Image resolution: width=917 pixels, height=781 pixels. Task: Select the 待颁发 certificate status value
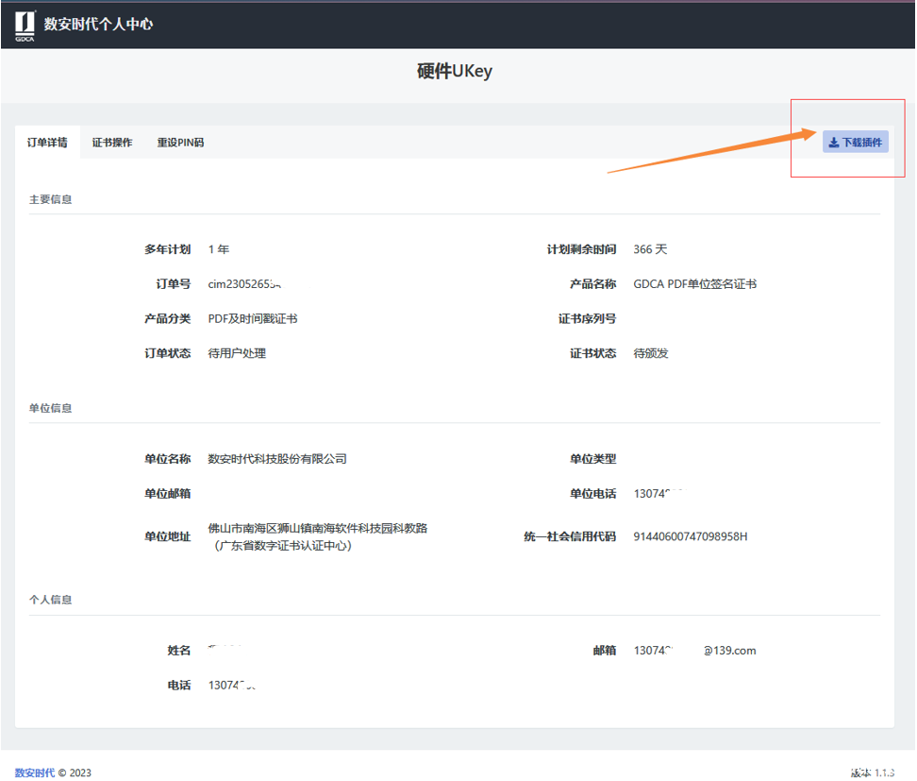click(650, 353)
